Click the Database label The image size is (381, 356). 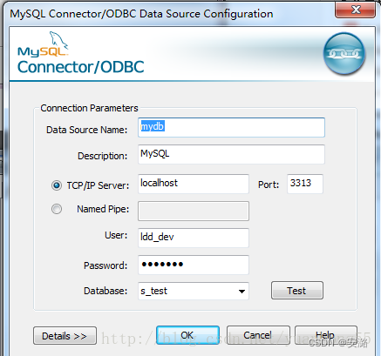tap(105, 291)
